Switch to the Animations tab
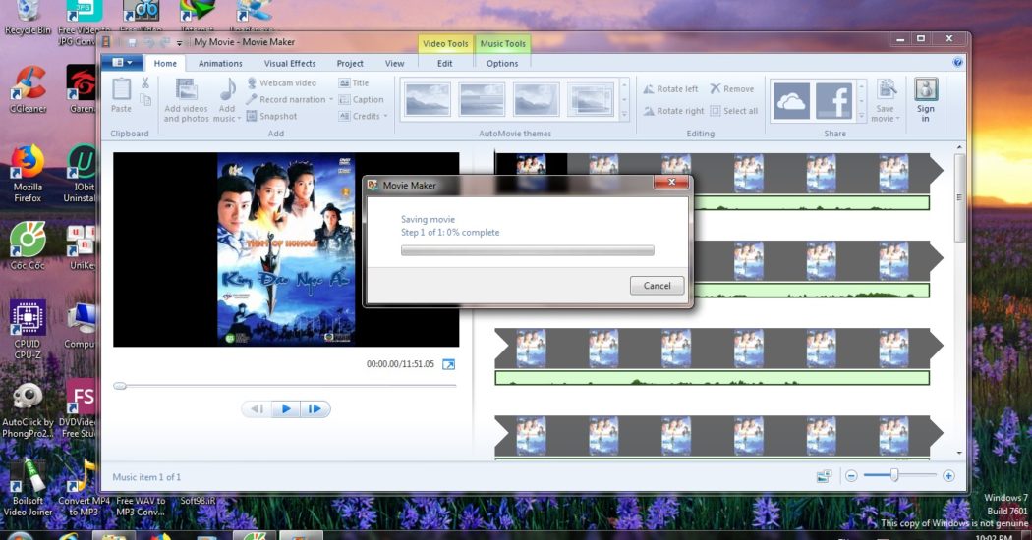The height and width of the screenshot is (540, 1032). pyautogui.click(x=220, y=63)
